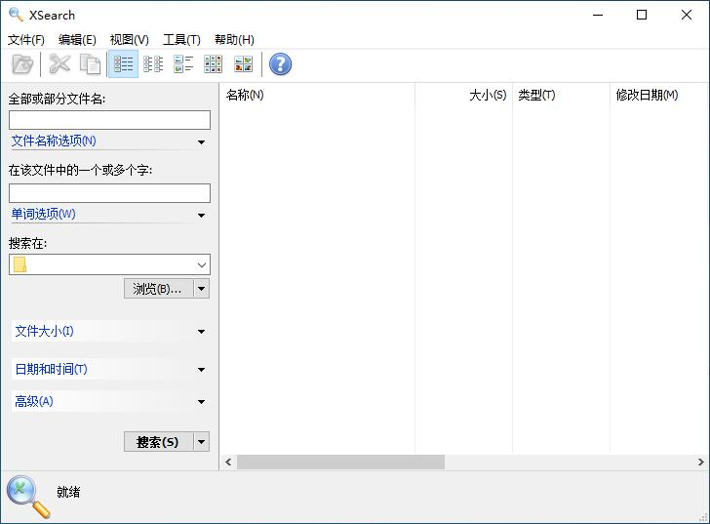Click the 搜索 button
The height and width of the screenshot is (524, 710).
(x=158, y=442)
